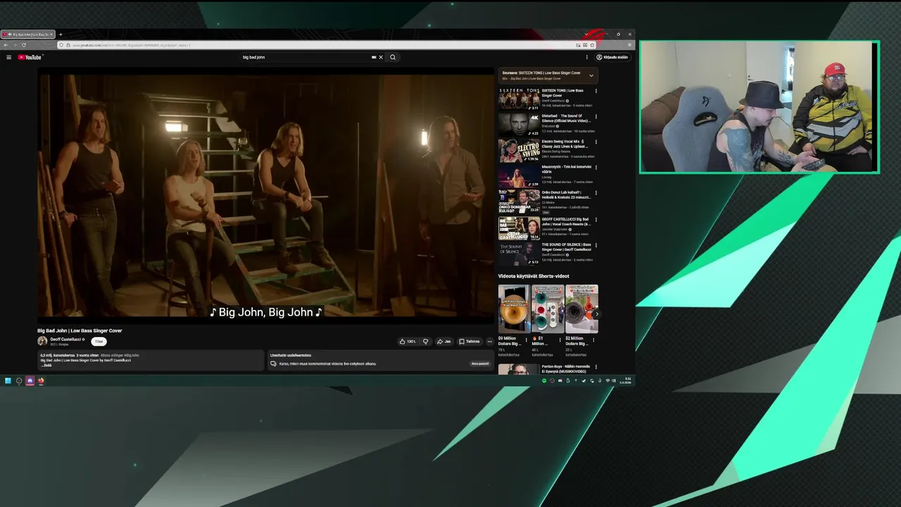This screenshot has width=901, height=507.
Task: Click the Jaa share button
Action: point(443,342)
